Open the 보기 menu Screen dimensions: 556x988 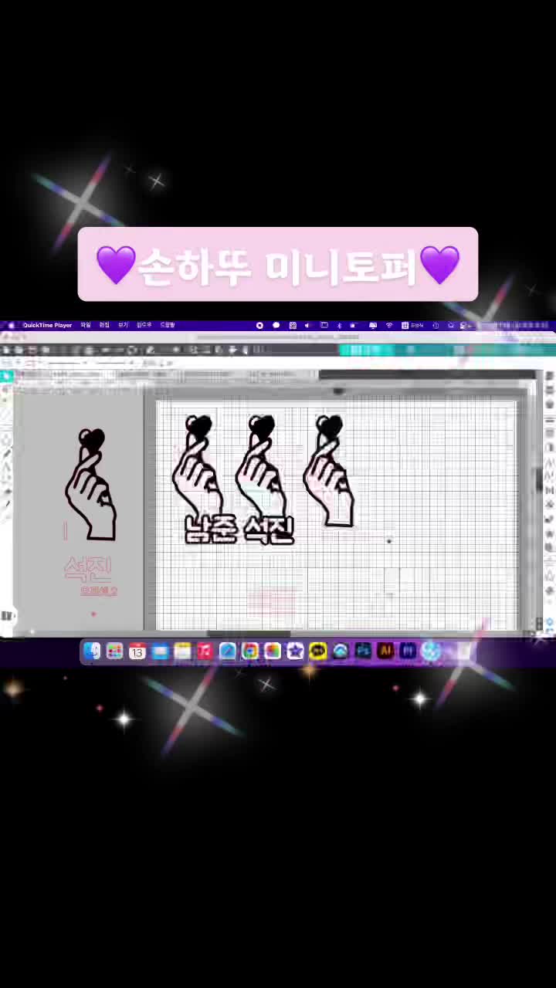pos(123,325)
